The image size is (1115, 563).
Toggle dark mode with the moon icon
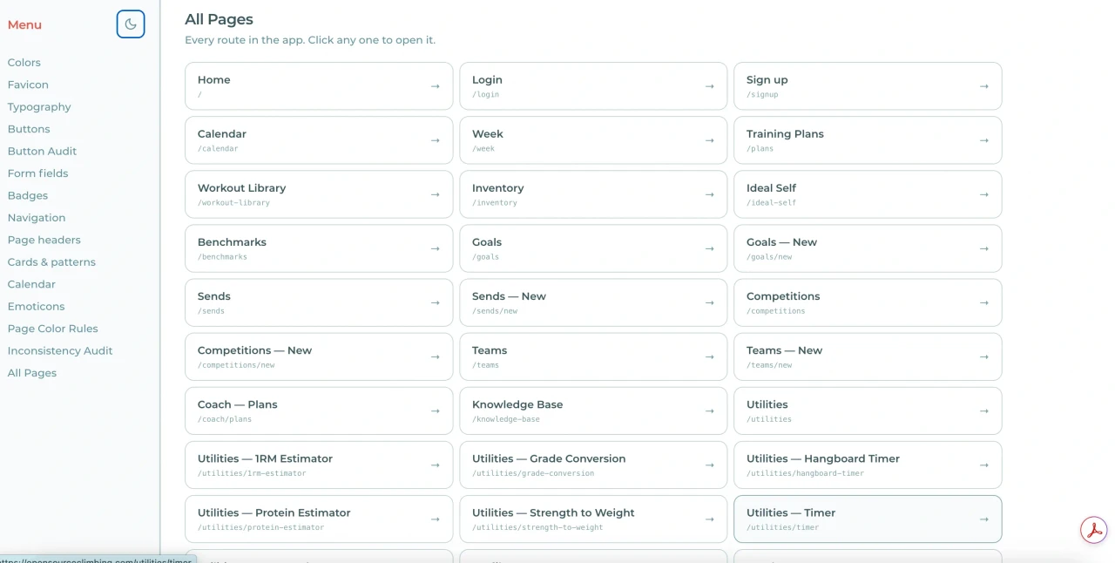pyautogui.click(x=131, y=24)
